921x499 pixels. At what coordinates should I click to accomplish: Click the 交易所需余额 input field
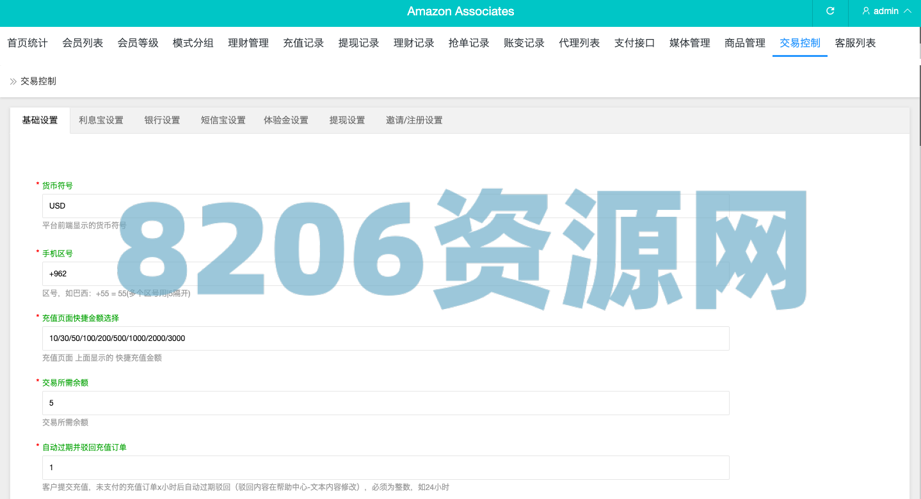pos(385,403)
